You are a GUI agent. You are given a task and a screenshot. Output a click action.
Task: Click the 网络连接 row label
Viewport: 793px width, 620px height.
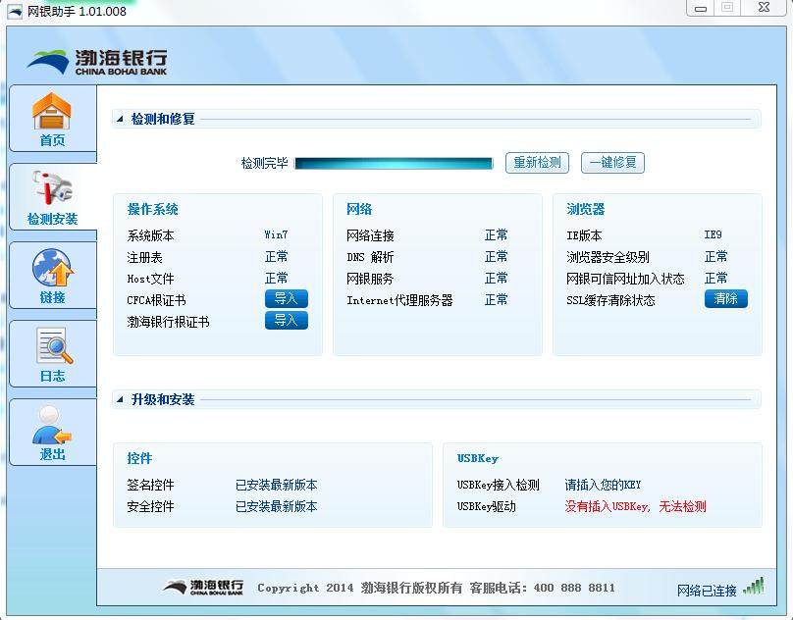(370, 235)
